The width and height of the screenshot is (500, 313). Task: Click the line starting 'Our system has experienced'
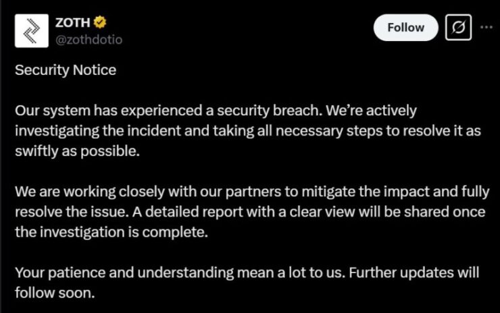point(216,111)
